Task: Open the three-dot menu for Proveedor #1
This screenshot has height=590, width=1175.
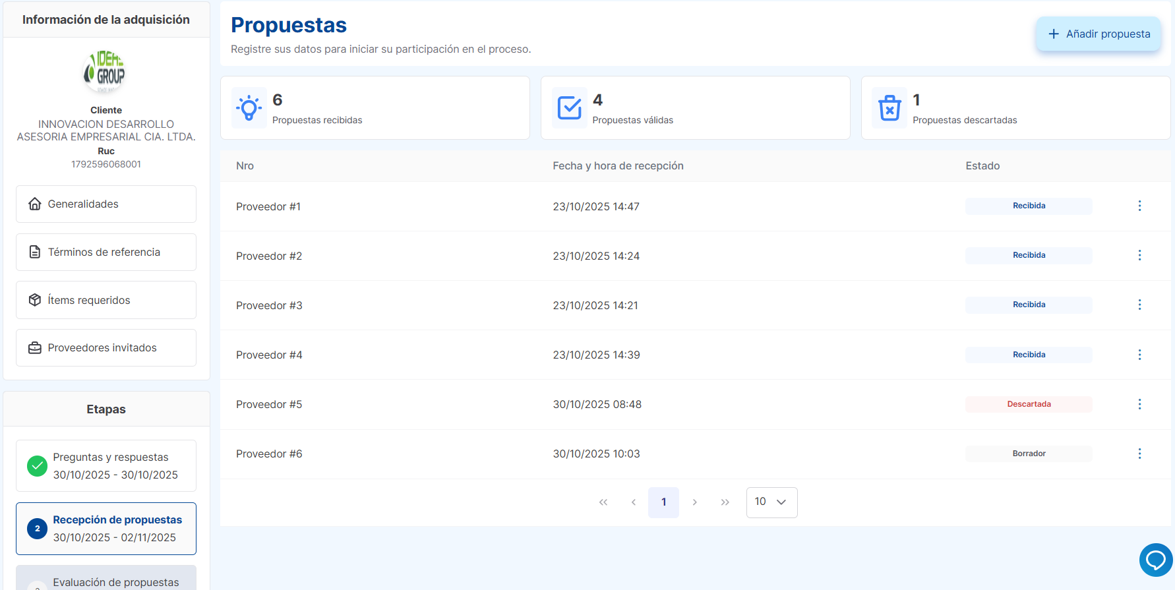Action: [1139, 206]
